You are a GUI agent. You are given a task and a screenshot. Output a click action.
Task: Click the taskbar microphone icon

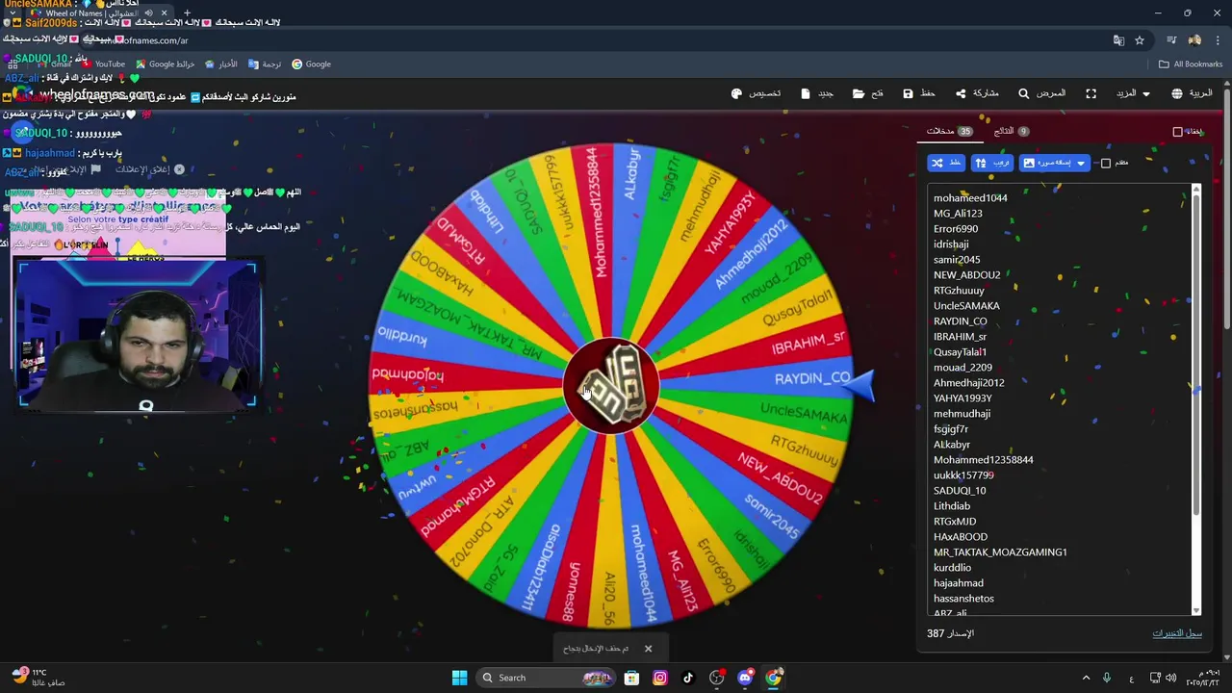[x=1107, y=678]
